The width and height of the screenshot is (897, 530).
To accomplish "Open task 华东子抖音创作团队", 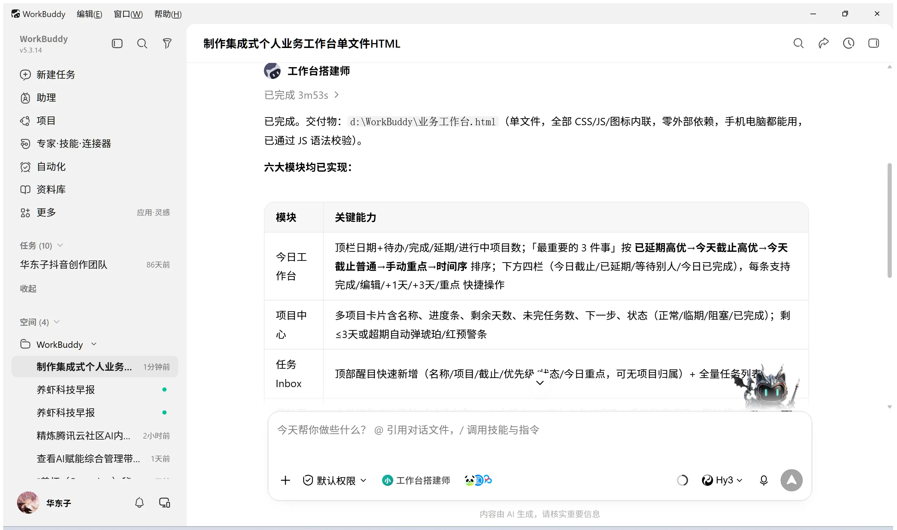I will click(x=95, y=265).
